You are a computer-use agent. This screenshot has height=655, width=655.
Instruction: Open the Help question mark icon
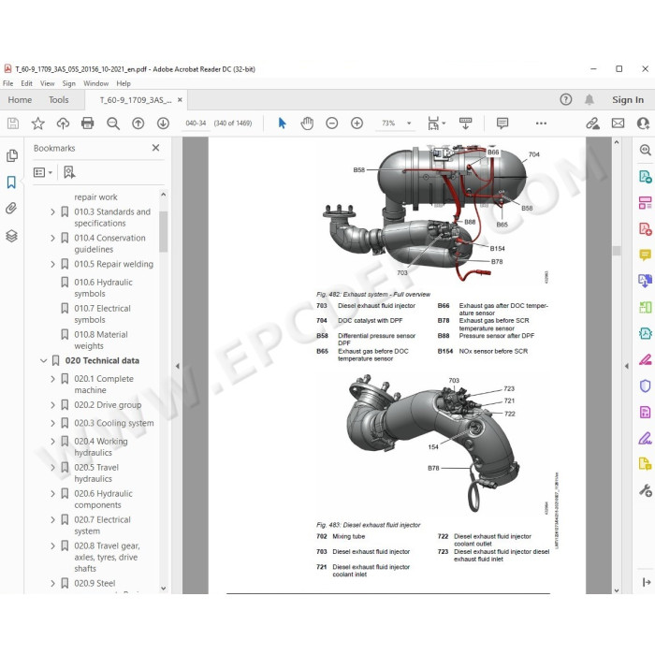565,99
